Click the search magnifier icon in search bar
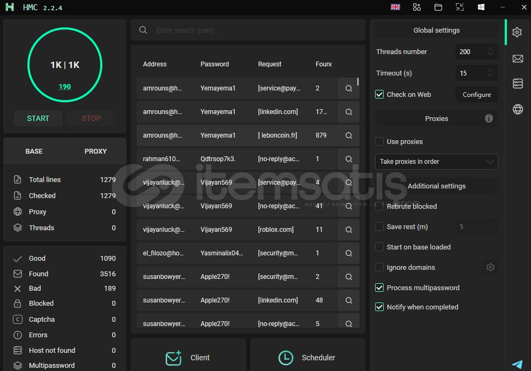The width and height of the screenshot is (531, 371). [143, 30]
